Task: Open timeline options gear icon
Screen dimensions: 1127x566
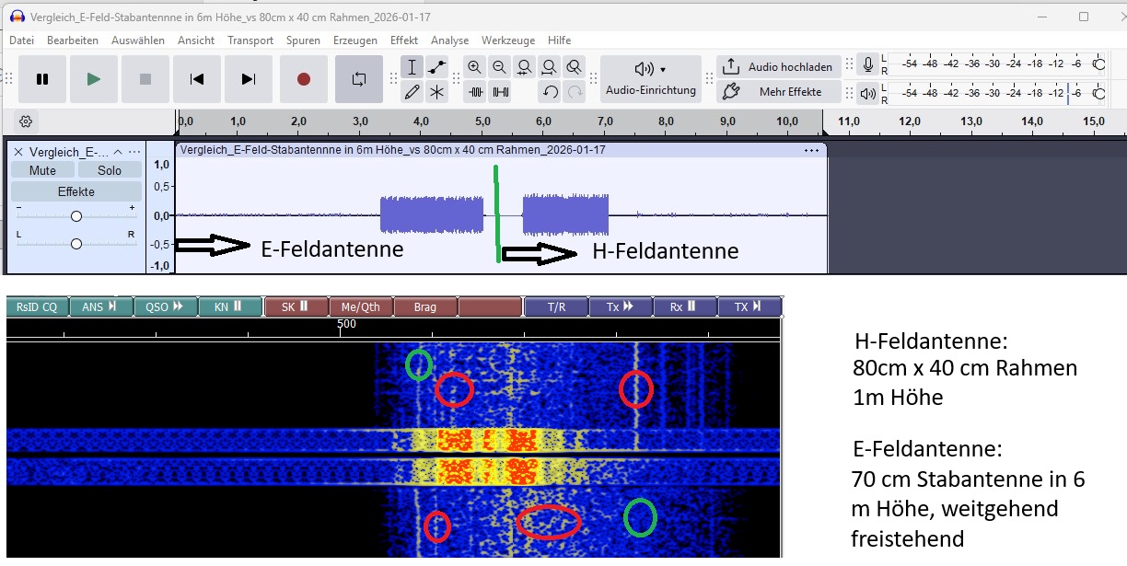Action: [x=26, y=121]
